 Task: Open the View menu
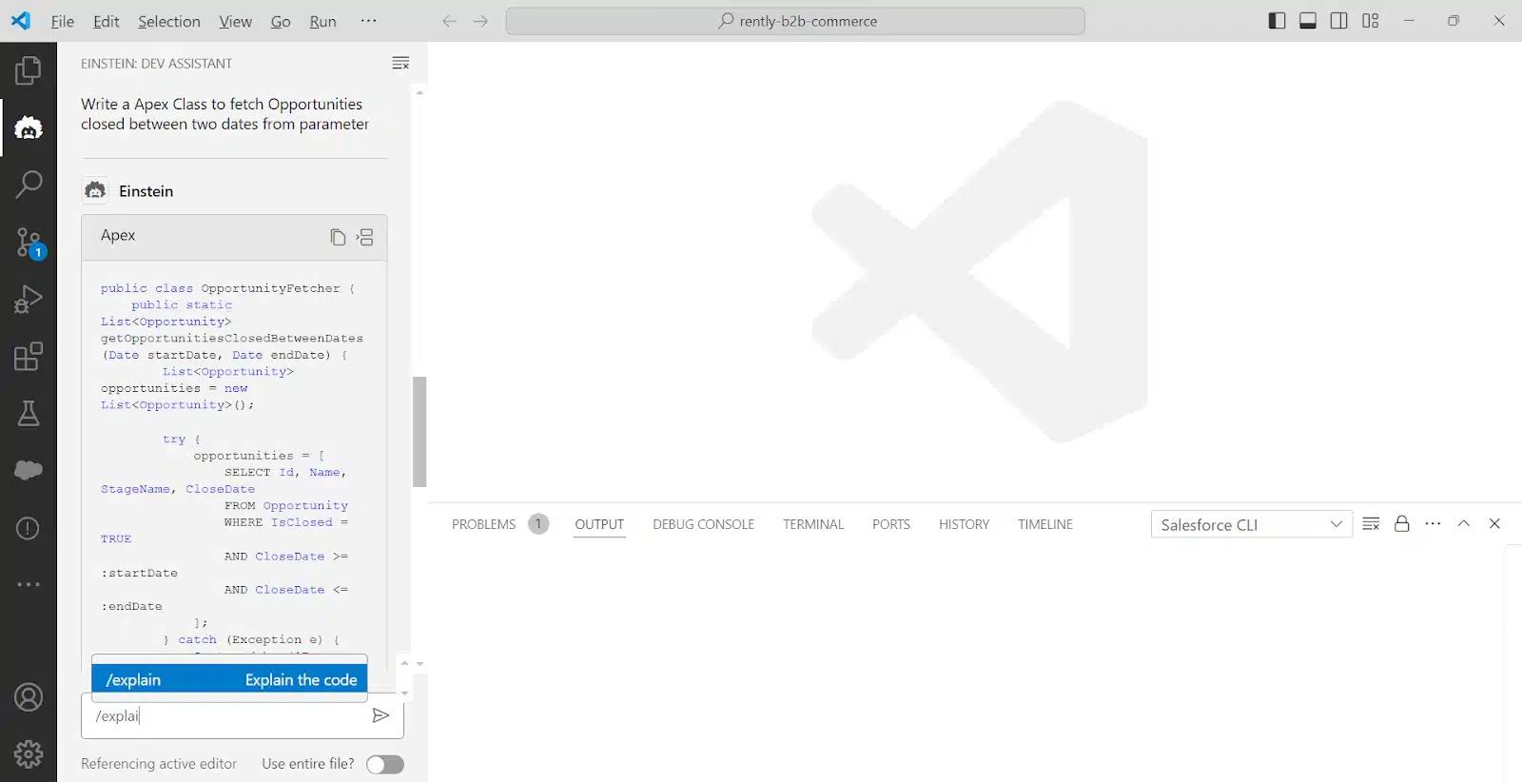point(235,21)
